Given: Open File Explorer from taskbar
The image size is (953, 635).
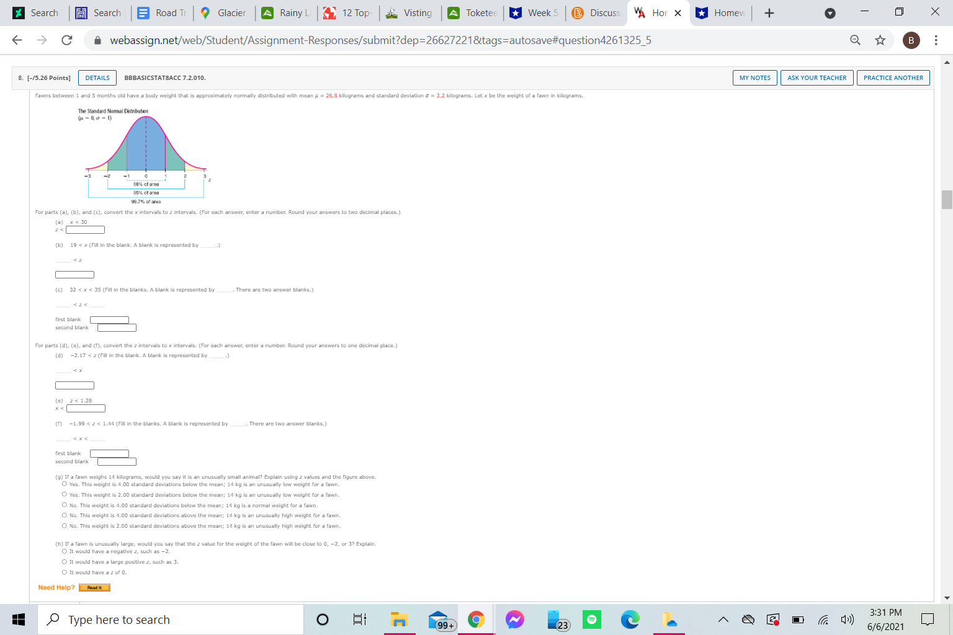Looking at the screenshot, I should click(x=399, y=619).
